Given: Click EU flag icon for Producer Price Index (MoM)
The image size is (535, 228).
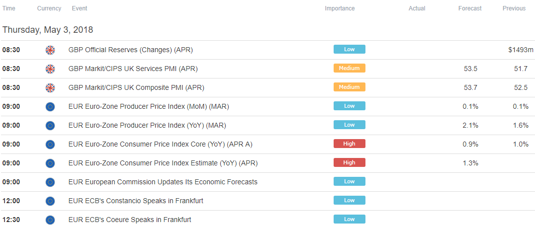Looking at the screenshot, I should pyautogui.click(x=50, y=107).
